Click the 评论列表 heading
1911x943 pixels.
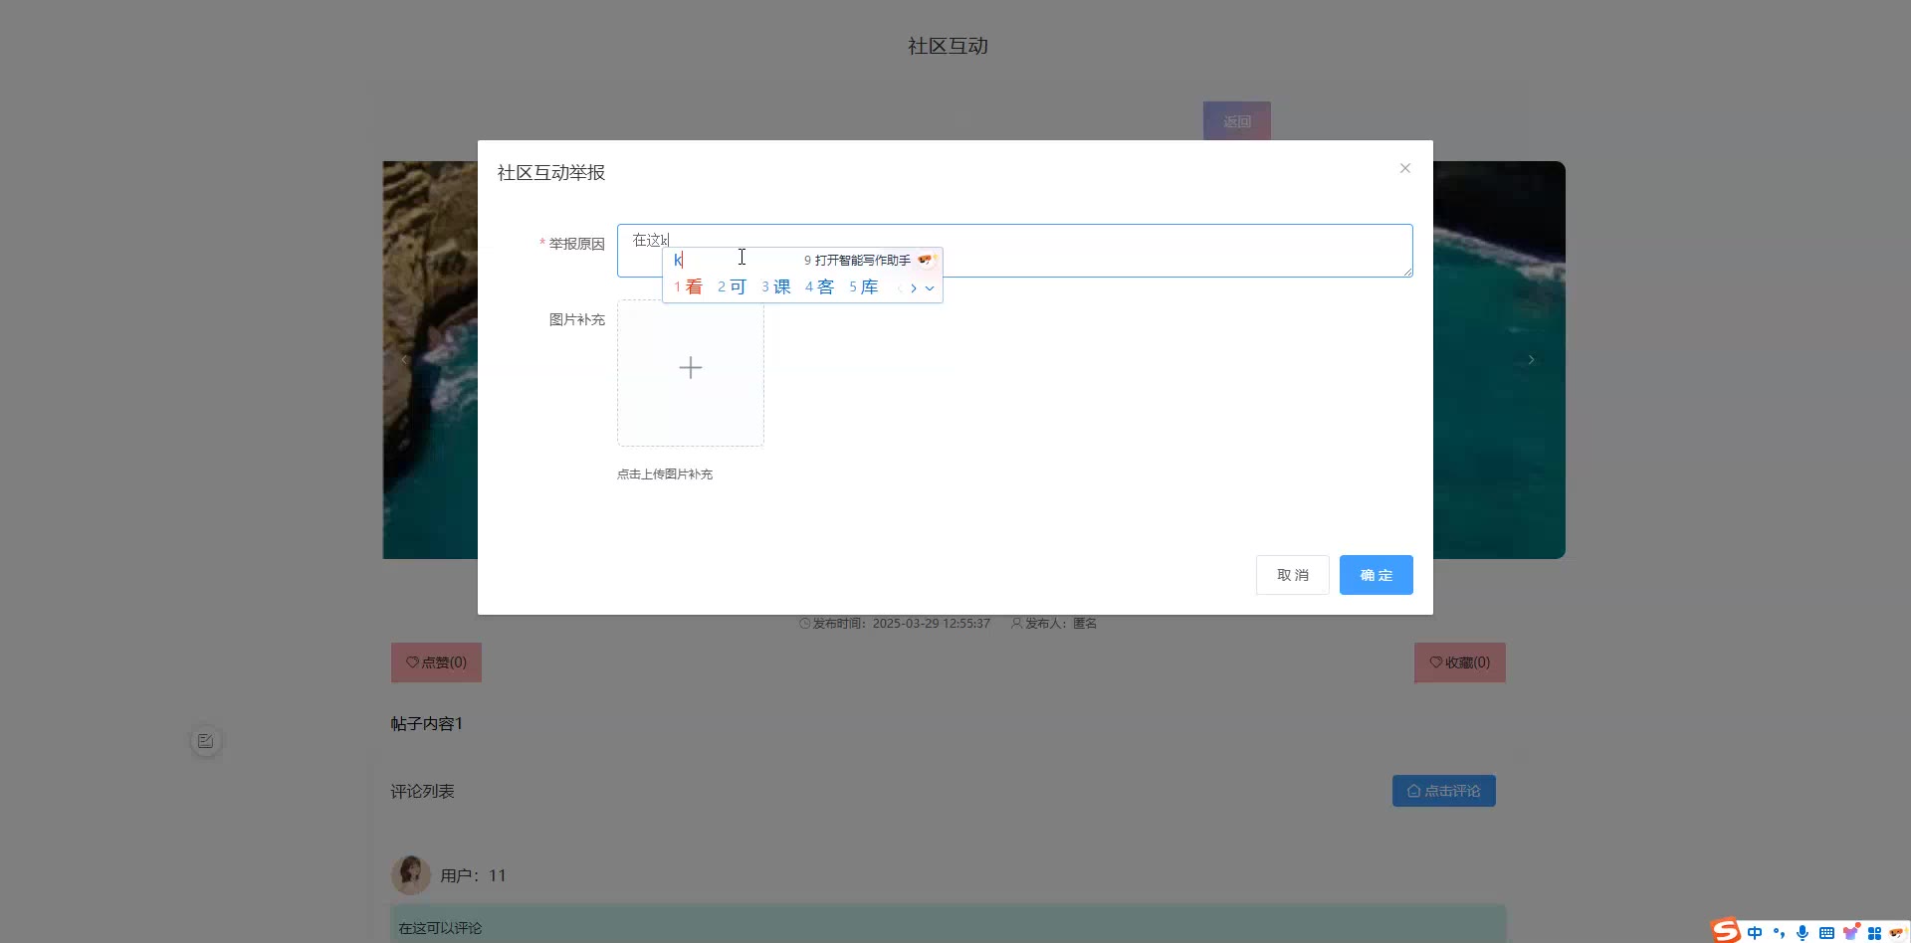click(423, 792)
